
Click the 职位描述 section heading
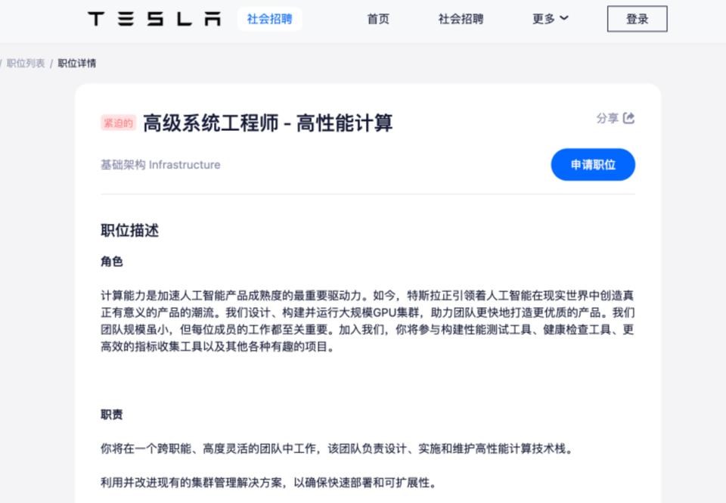(x=129, y=231)
